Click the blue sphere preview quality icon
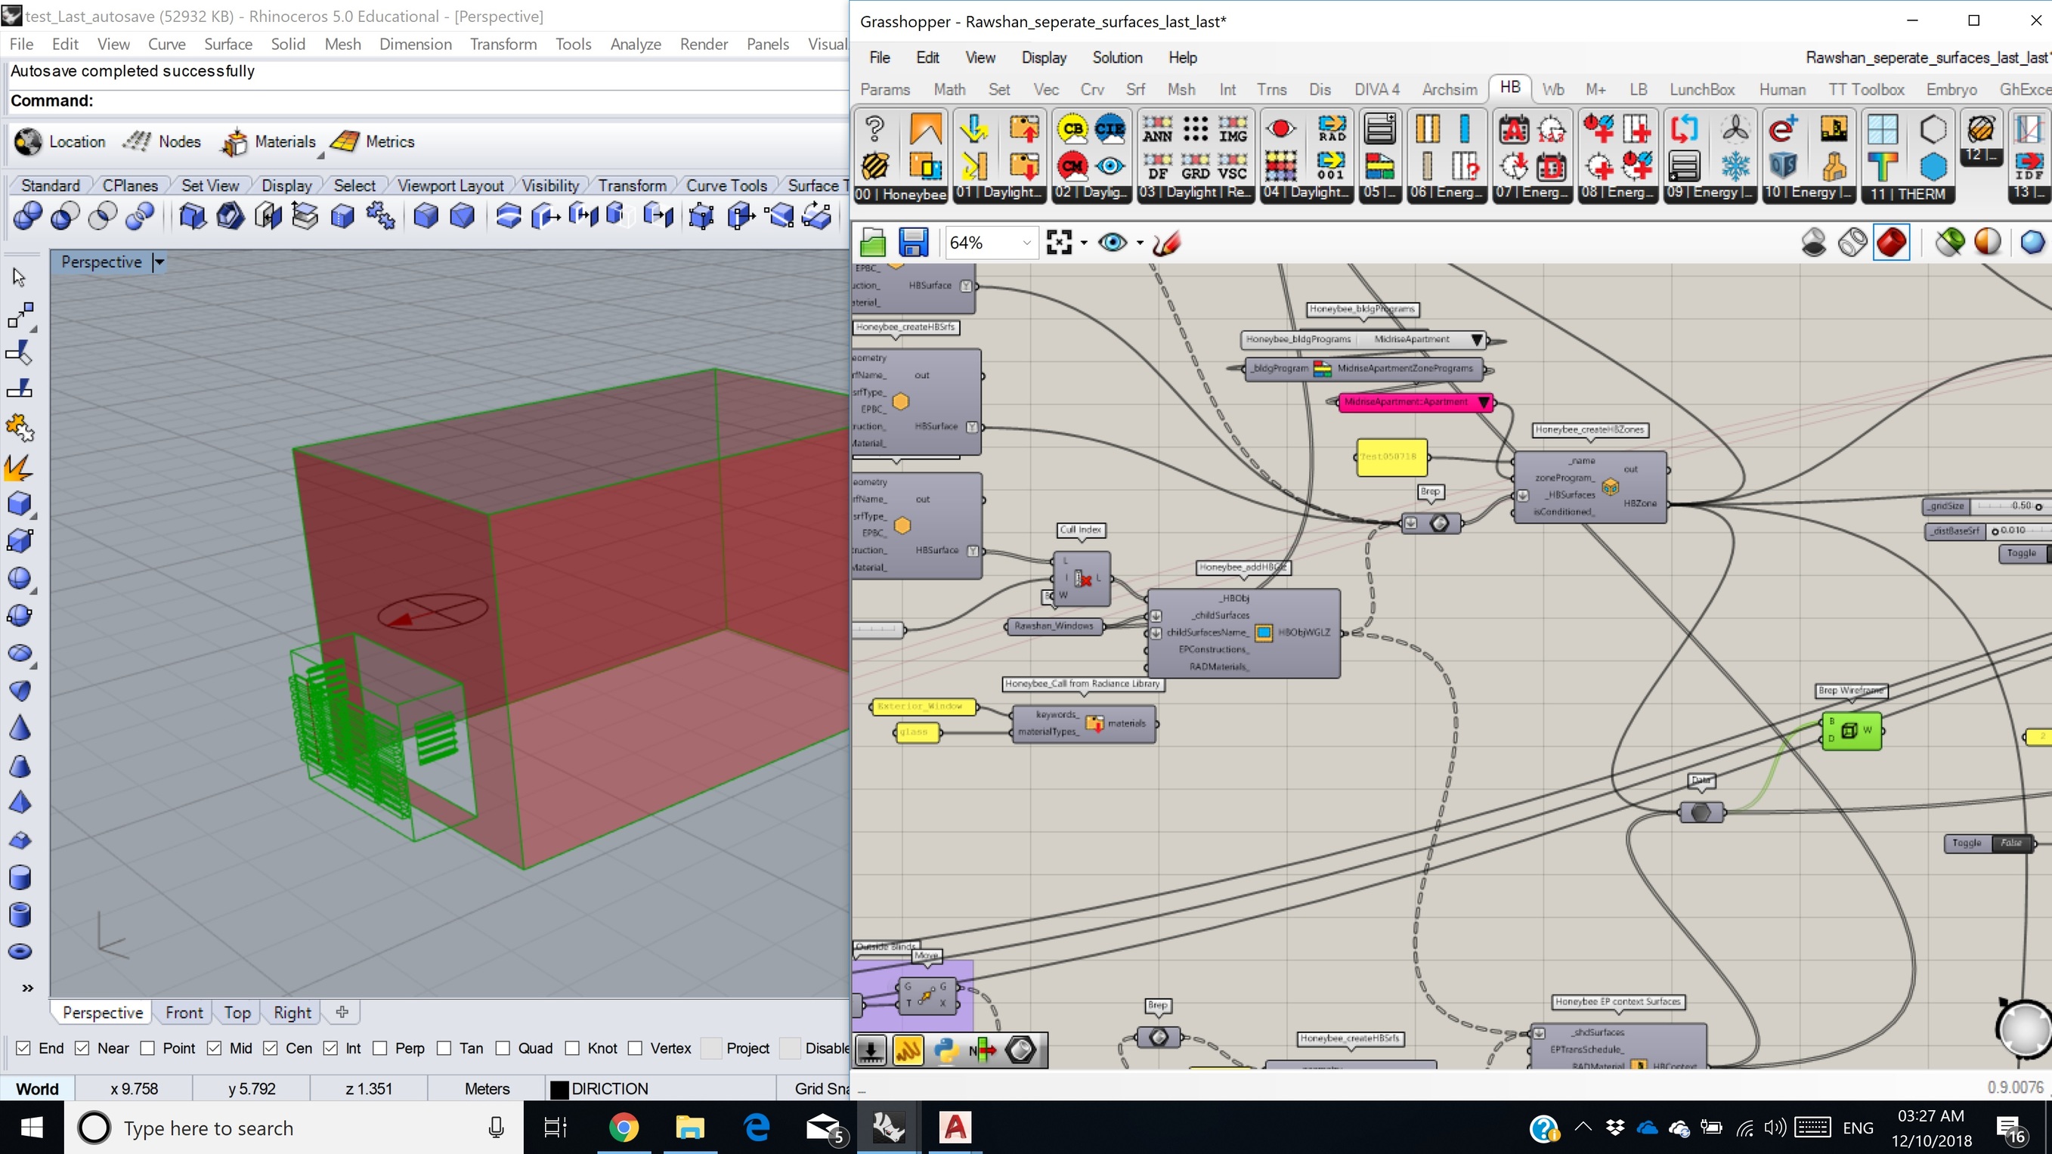 (2033, 242)
